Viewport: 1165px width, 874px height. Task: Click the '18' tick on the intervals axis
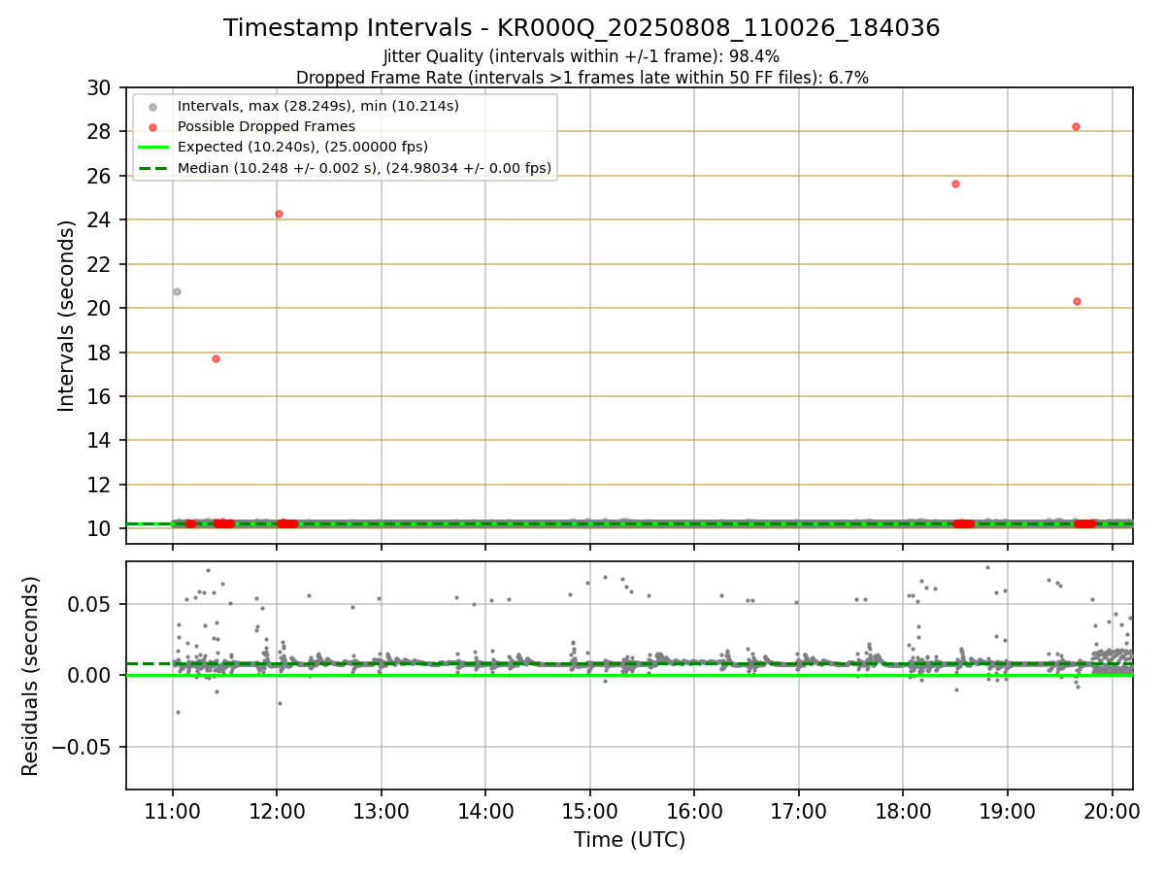point(100,353)
